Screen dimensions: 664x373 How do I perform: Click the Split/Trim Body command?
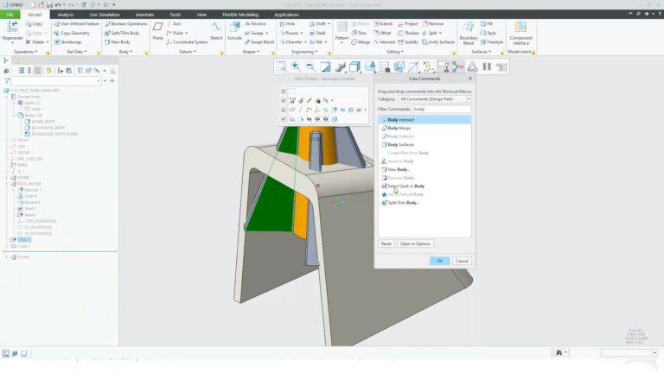pyautogui.click(x=122, y=33)
